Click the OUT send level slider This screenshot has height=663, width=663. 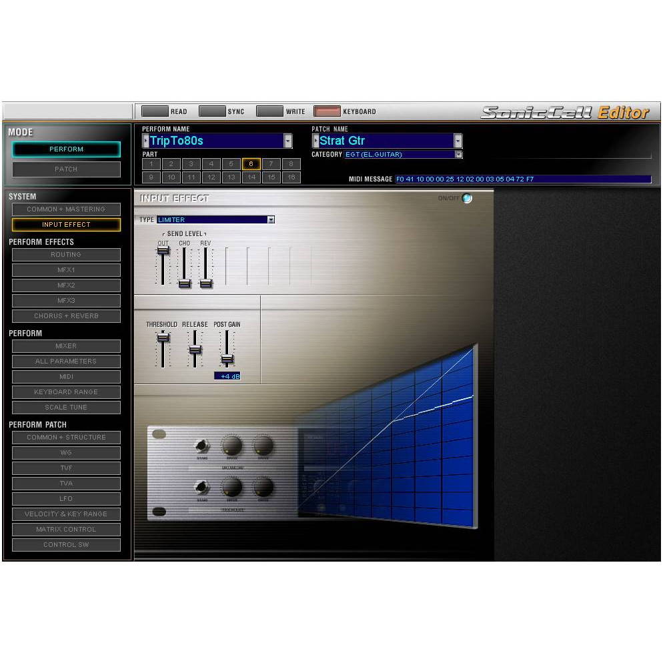tap(163, 250)
